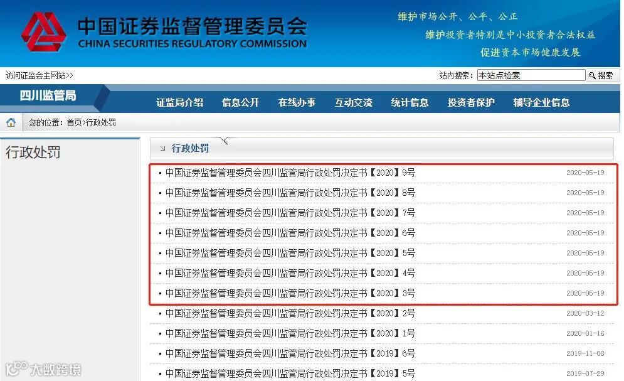The width and height of the screenshot is (624, 381).
Task: Open 访问证监会主网站>> link
Action: tap(40, 75)
